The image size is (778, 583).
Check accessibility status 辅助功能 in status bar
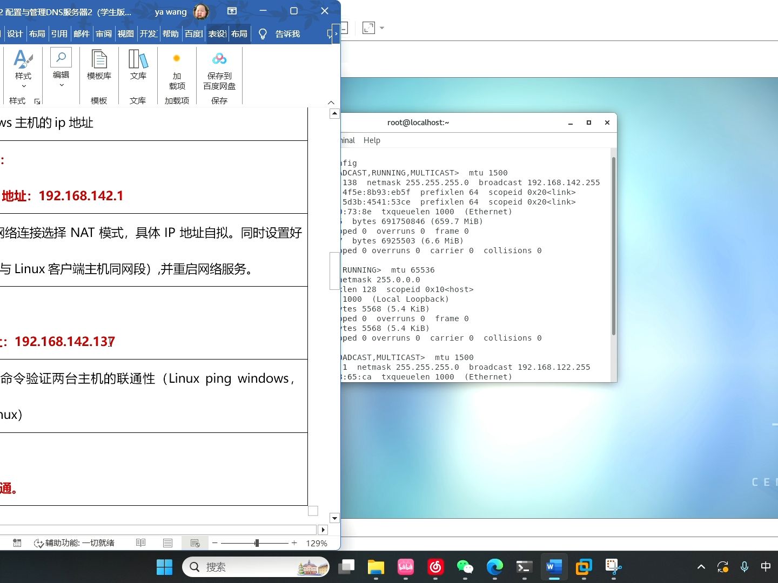click(76, 543)
